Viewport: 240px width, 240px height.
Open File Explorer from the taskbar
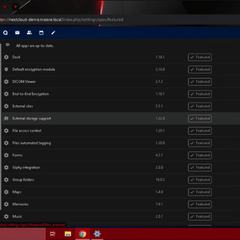click(x=68, y=234)
